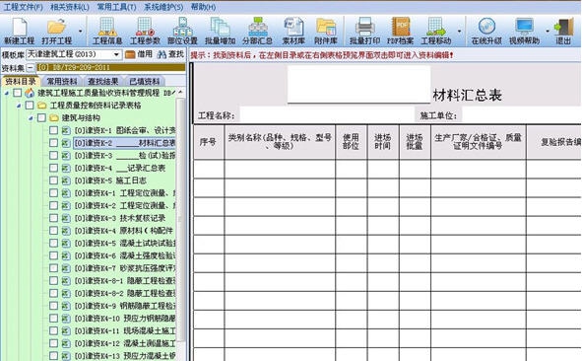Viewport: 582px width, 361px height.
Task: Select 津资K-4 记录汇总表 tree row
Action: point(120,168)
